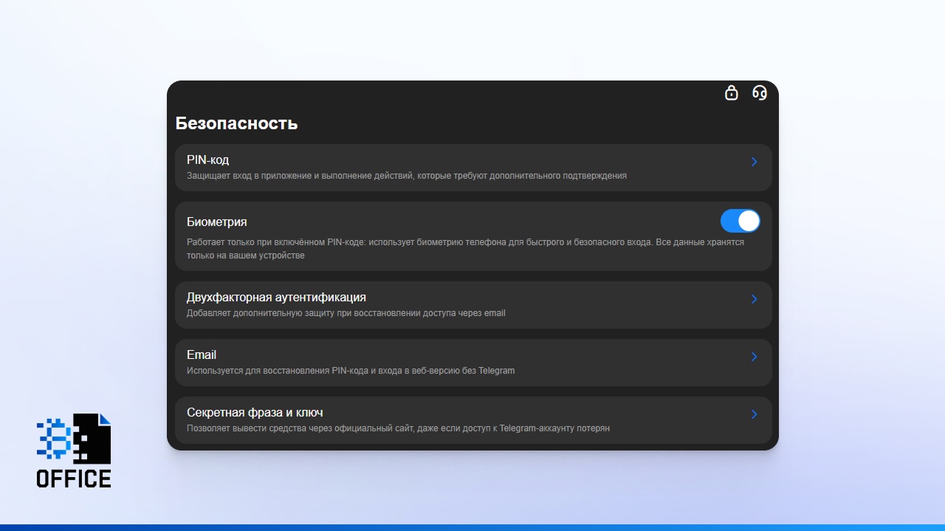Screen dimensions: 945x531
Task: Open the Секретная фраза и ключ title
Action: 255,413
